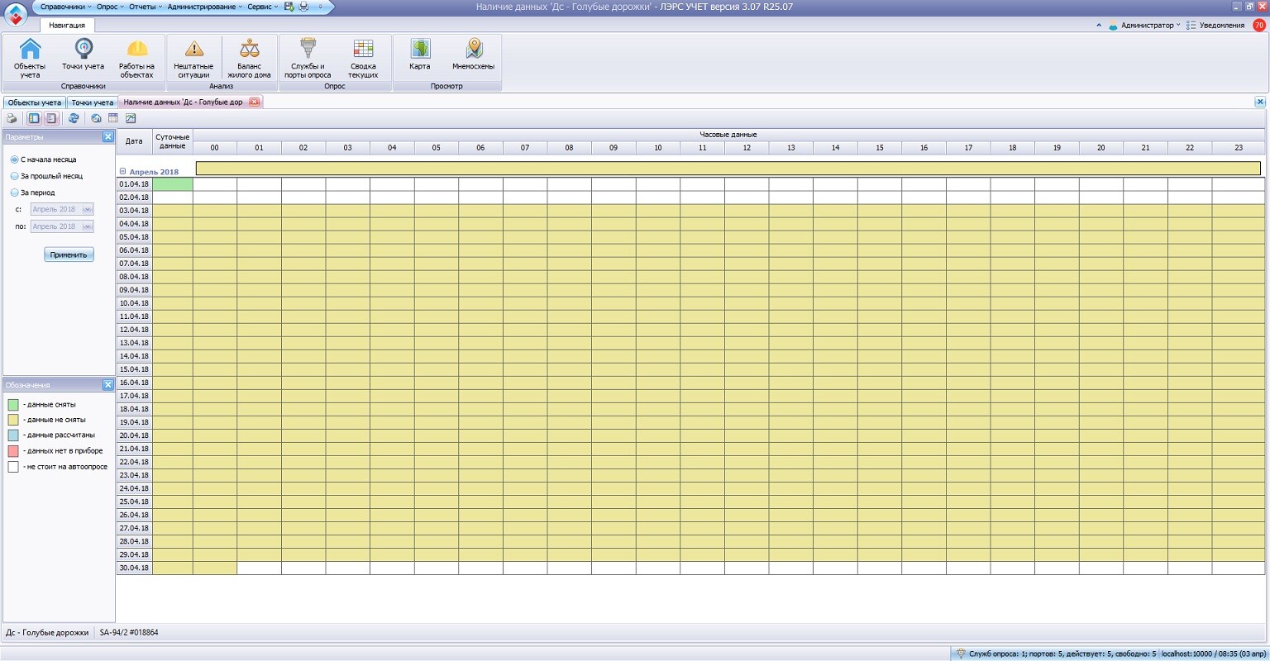Viewport: 1270px width, 661px height.
Task: Click hour 12 column header
Action: click(x=747, y=148)
